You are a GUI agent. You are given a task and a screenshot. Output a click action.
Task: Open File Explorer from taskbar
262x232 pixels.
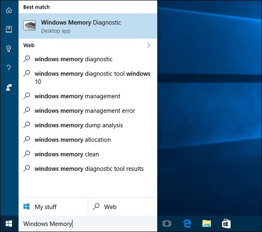click(207, 223)
